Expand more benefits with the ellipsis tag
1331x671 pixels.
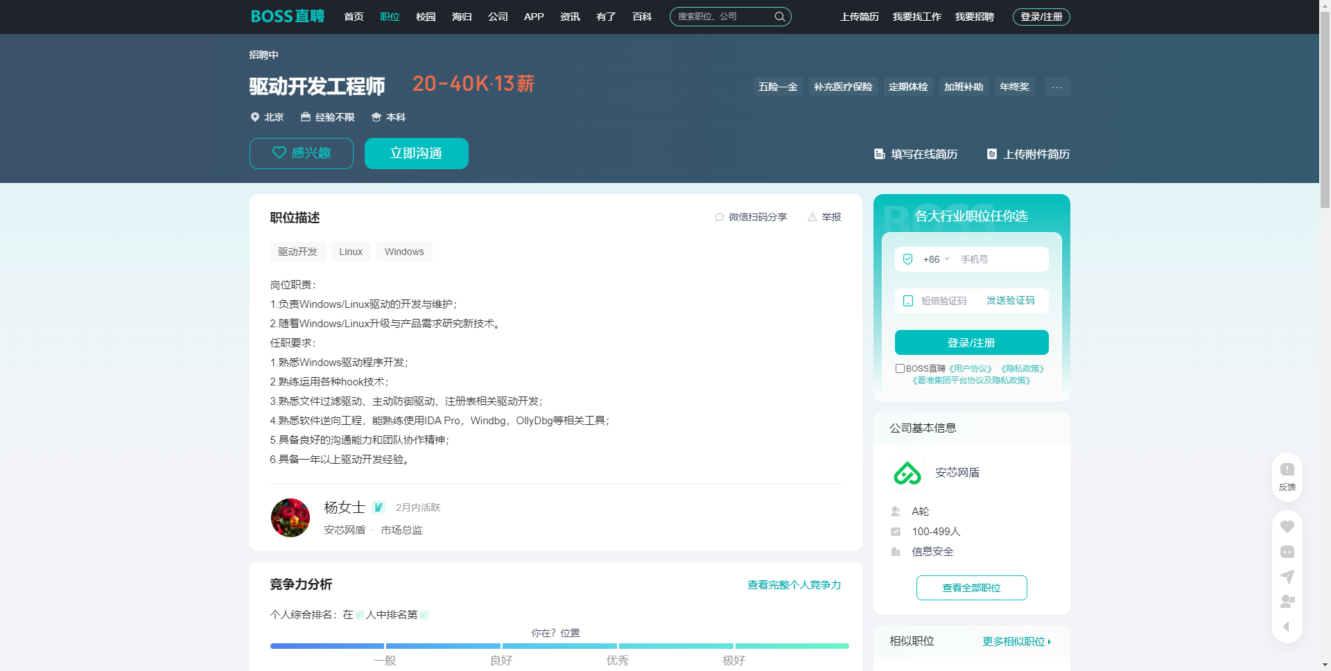(1056, 87)
